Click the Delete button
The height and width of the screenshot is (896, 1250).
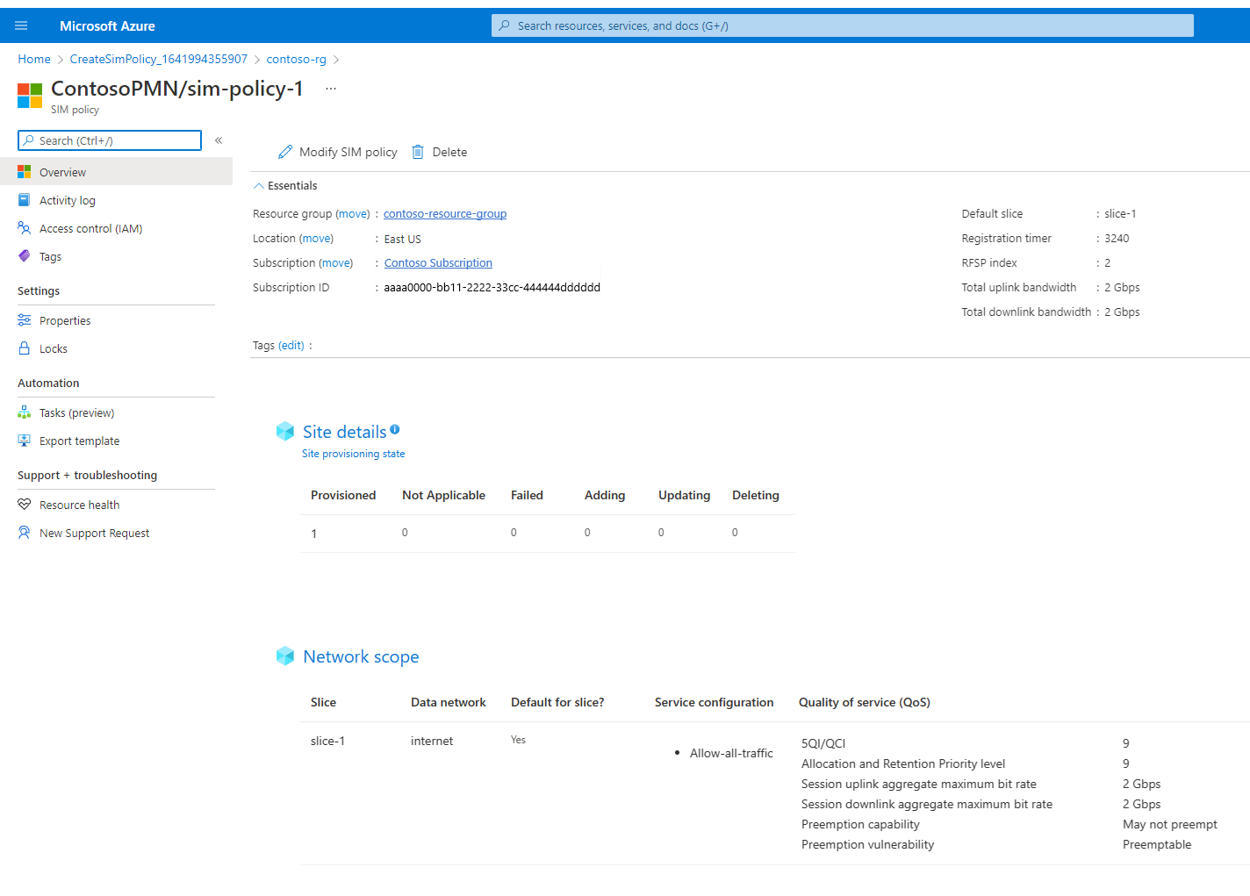pyautogui.click(x=440, y=152)
